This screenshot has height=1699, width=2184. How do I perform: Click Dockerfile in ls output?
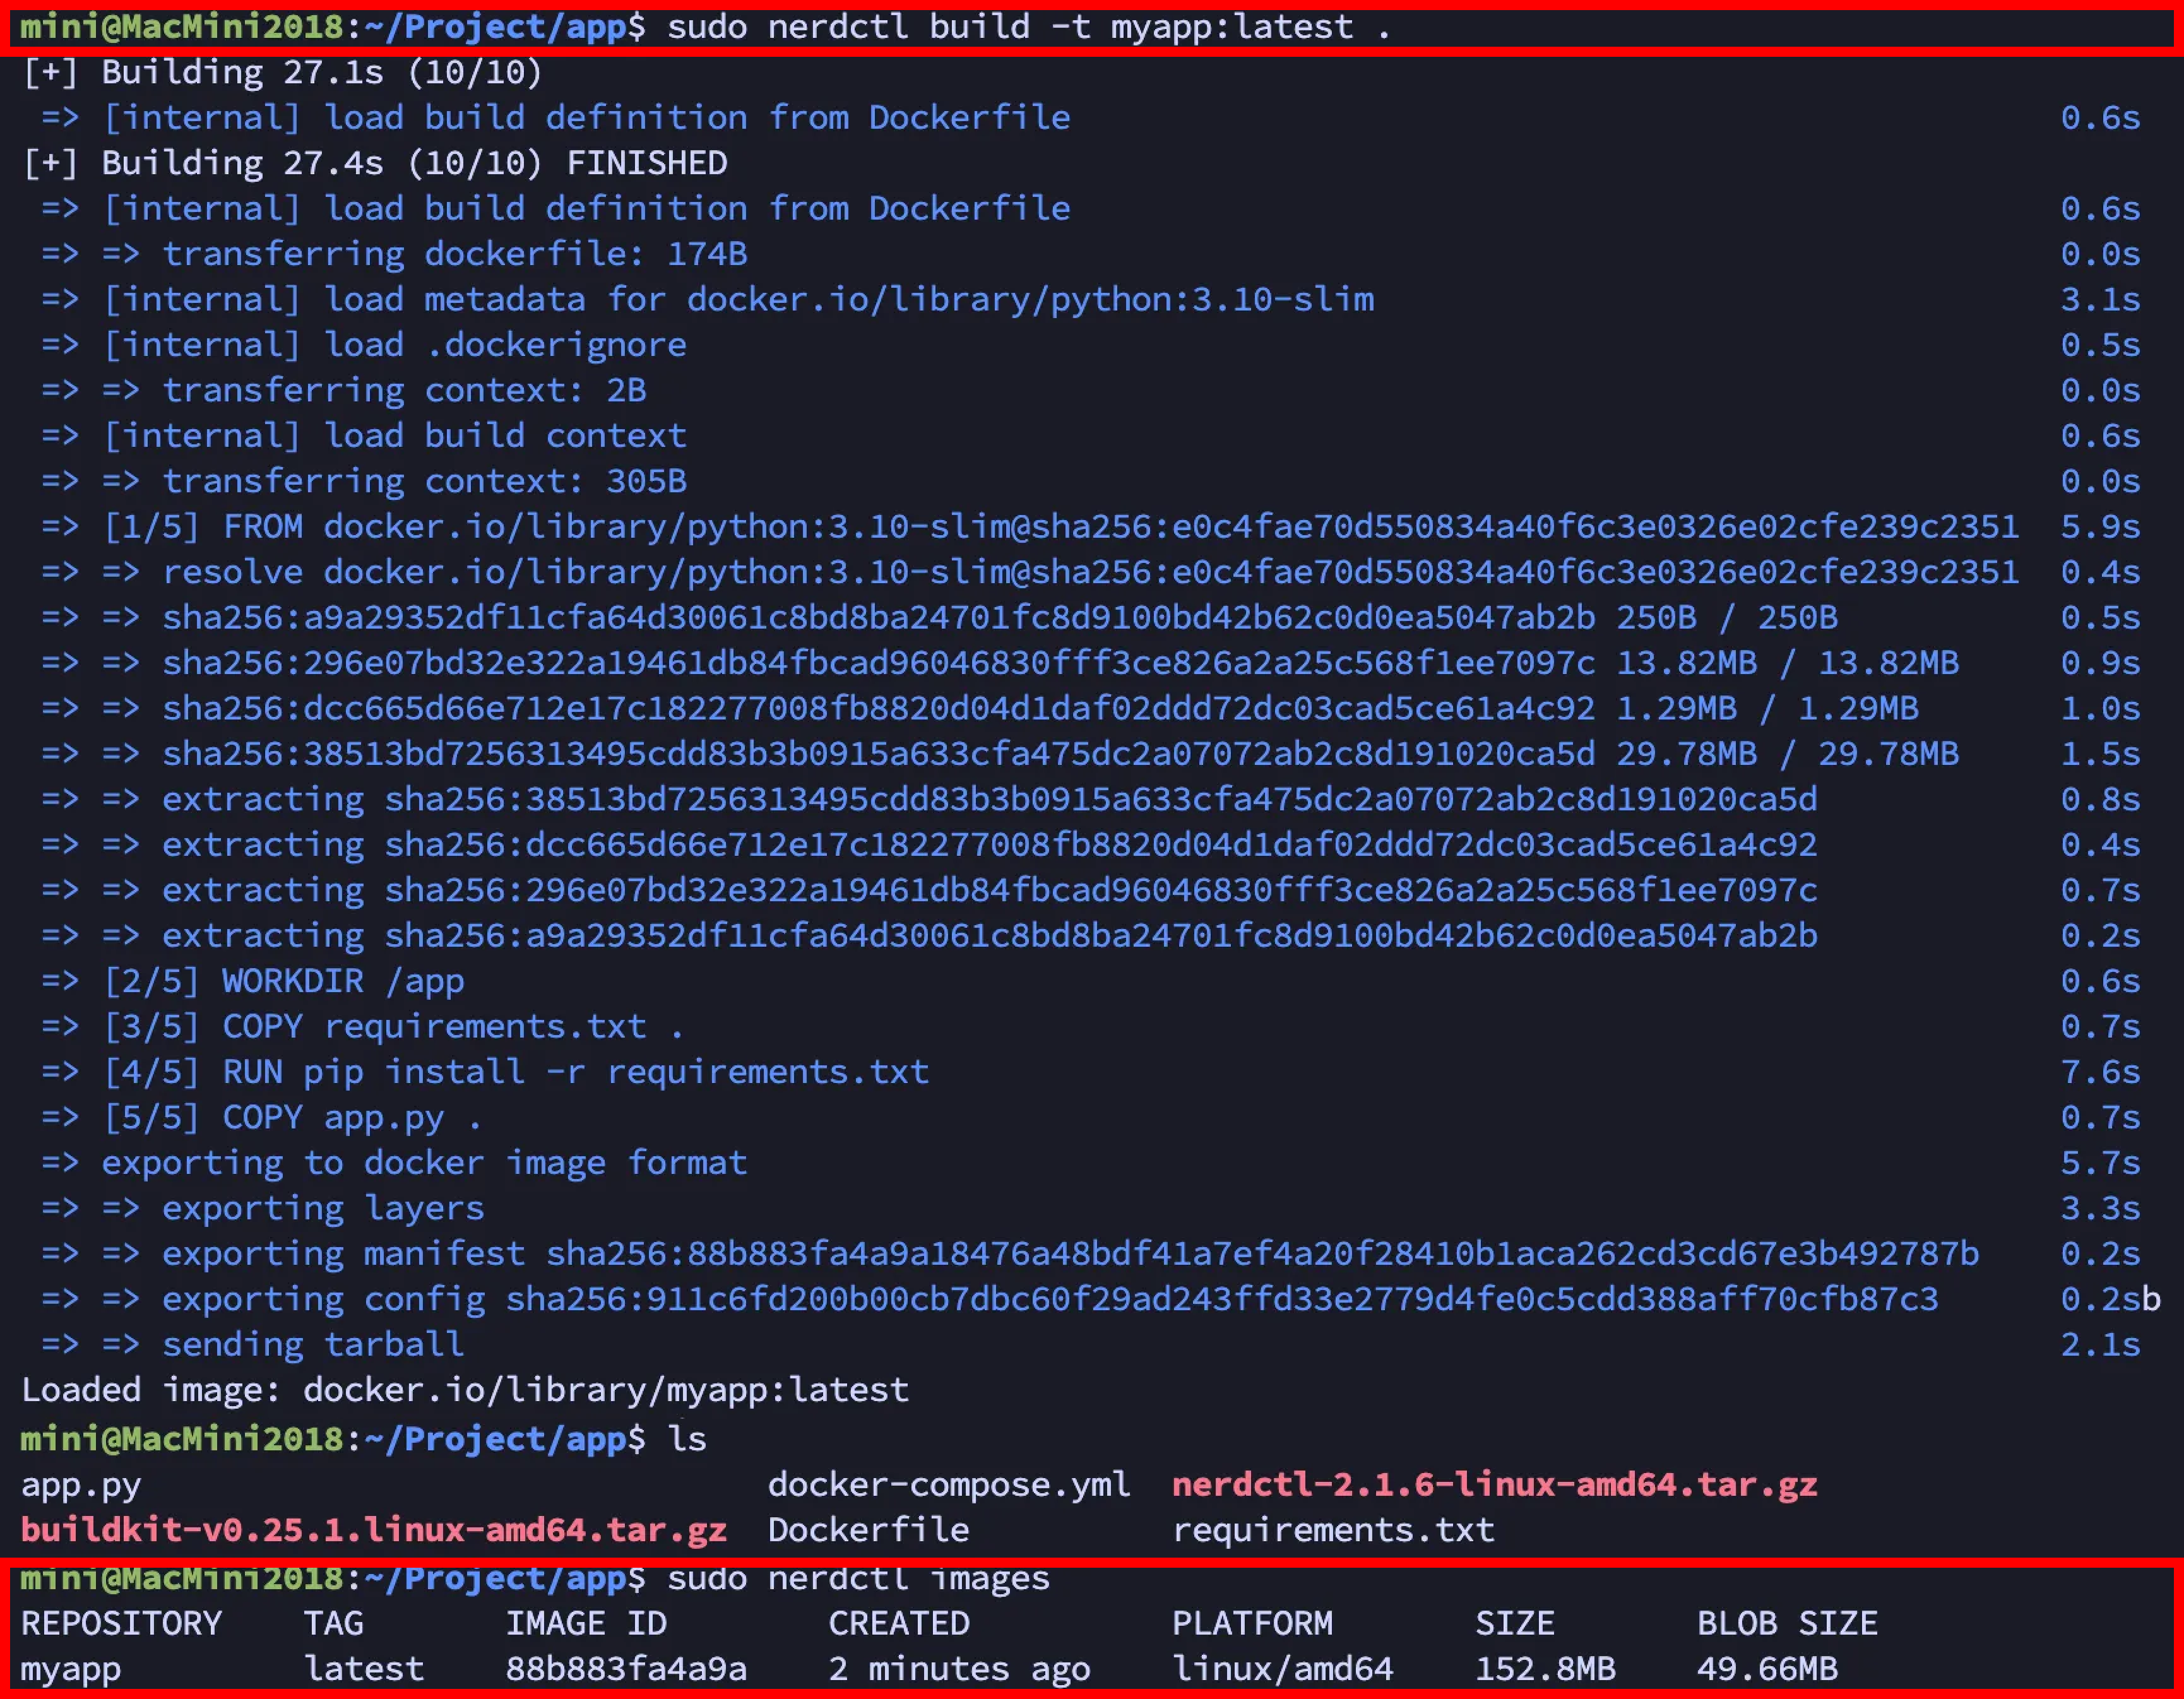click(868, 1530)
